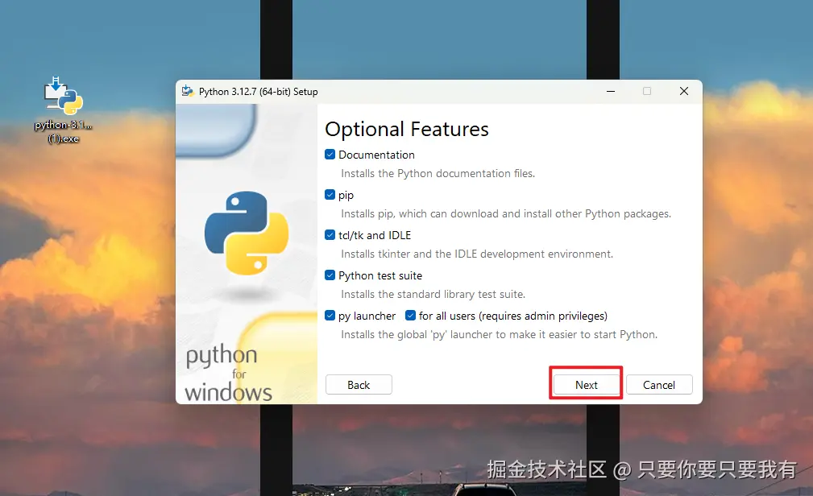Go to the Back page
Image resolution: width=813 pixels, height=496 pixels.
359,385
